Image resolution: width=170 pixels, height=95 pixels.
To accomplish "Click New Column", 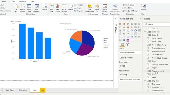I will click(127, 8).
